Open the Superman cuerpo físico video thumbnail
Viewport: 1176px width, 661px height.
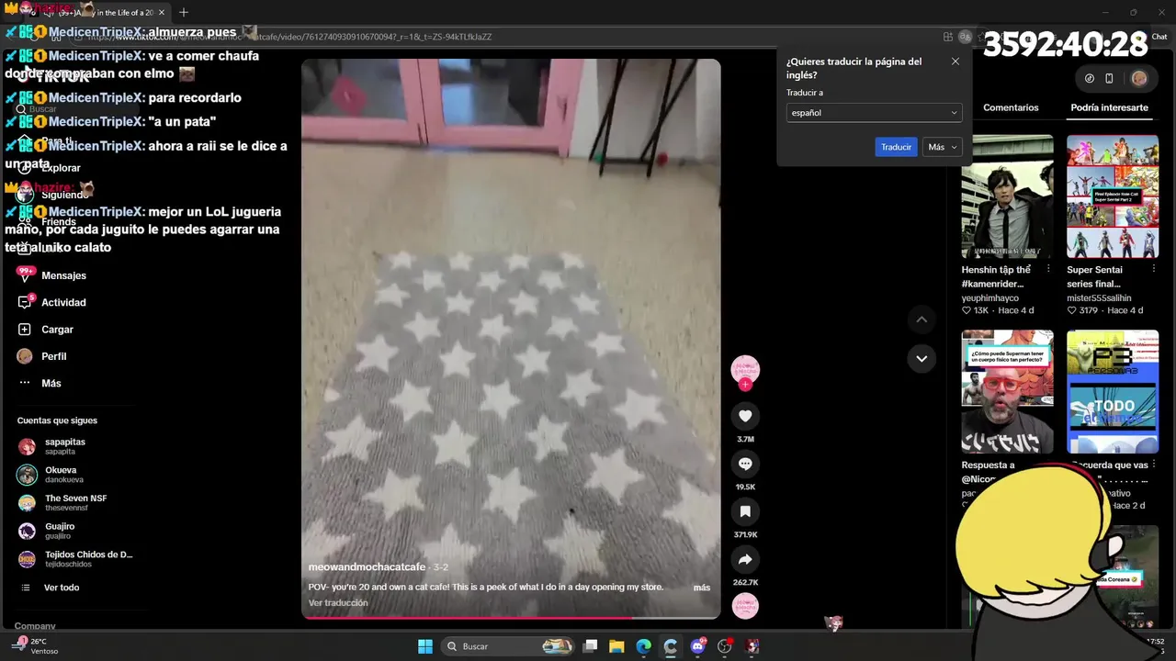[x=1007, y=392]
